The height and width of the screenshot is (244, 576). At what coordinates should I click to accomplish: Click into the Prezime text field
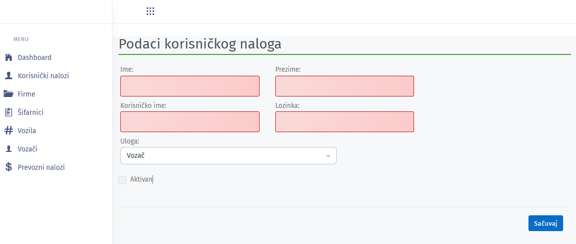344,86
